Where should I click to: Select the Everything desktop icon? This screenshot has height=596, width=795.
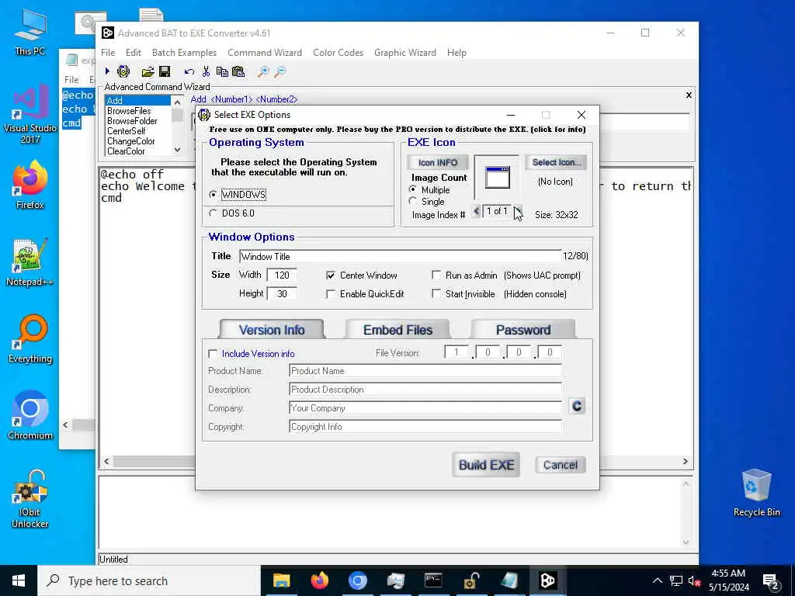point(30,339)
